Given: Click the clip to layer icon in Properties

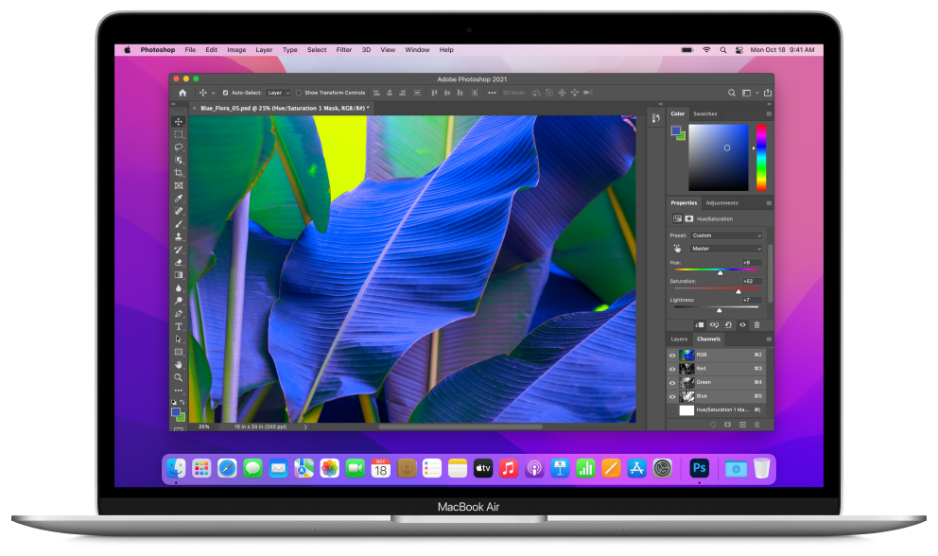Looking at the screenshot, I should pos(700,325).
